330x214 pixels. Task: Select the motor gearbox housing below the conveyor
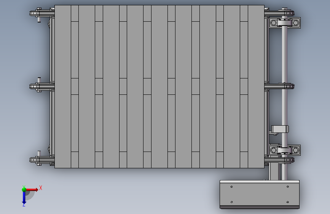pos(260,195)
